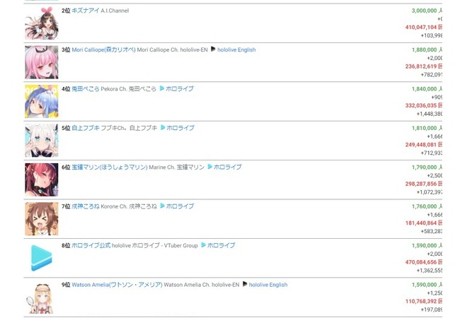Open 宝鐘マリン channel name link
Image resolution: width=460 pixels, height=318 pixels.
tap(110, 167)
